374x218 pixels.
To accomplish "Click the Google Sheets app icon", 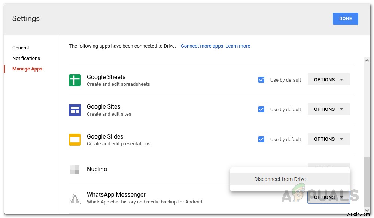I will (x=75, y=80).
